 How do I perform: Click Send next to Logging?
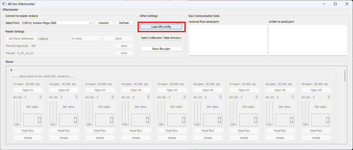[118, 39]
